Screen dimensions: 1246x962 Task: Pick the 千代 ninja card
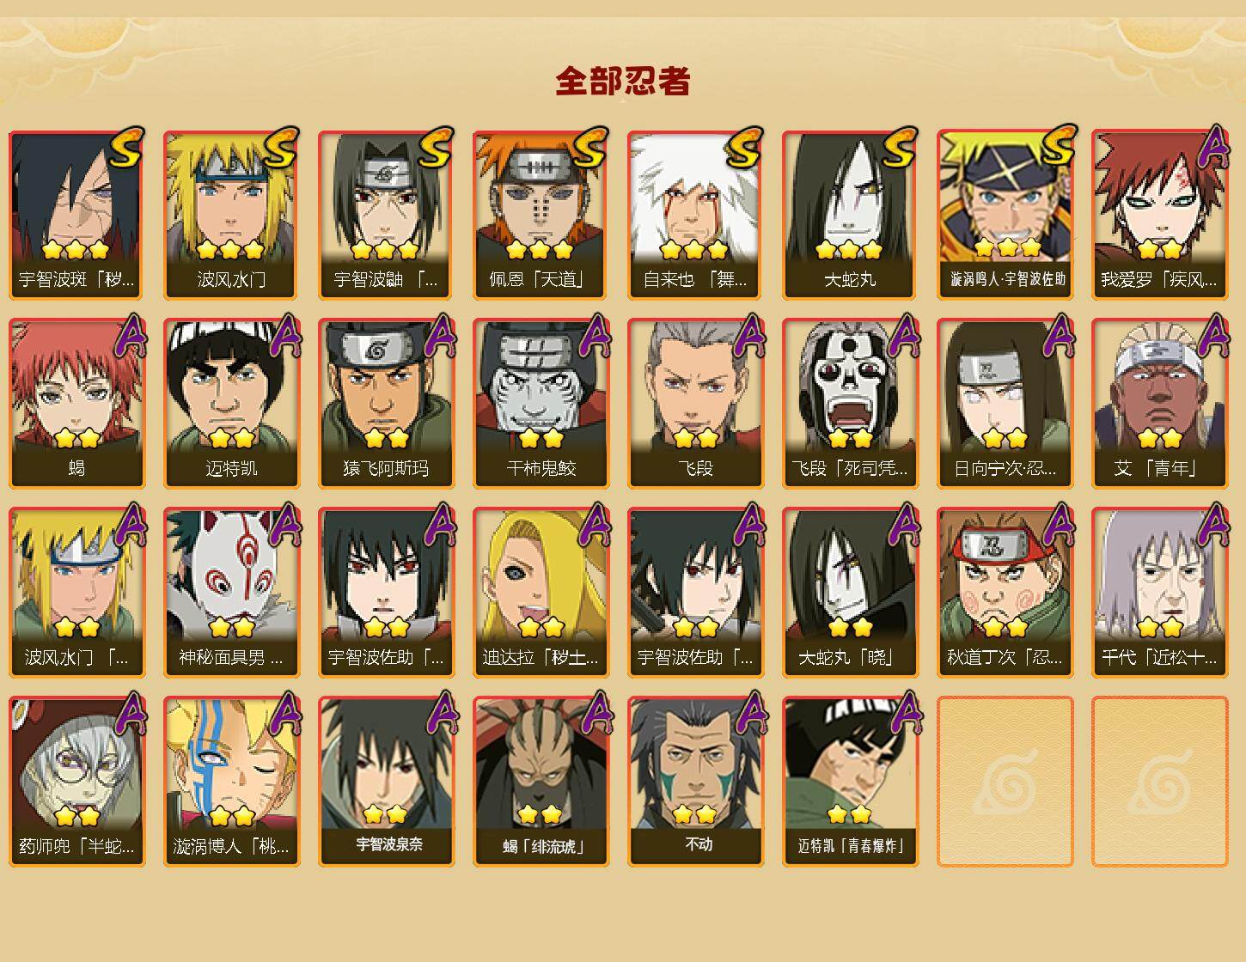[x=1159, y=593]
